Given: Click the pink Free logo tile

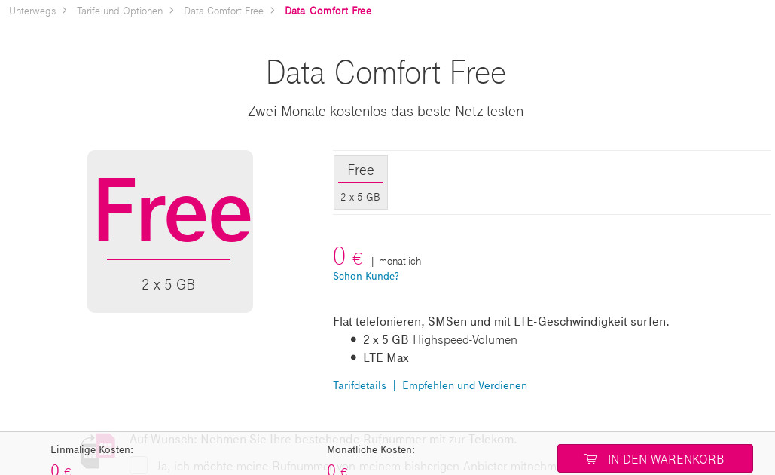Looking at the screenshot, I should coord(170,231).
